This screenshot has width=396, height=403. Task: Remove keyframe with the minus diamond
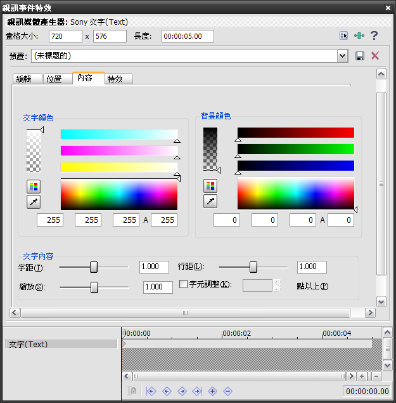pos(227,391)
